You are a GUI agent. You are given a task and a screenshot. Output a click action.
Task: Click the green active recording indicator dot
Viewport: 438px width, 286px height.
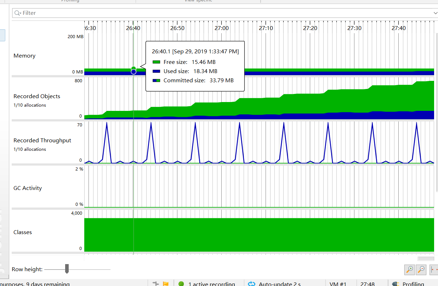click(x=181, y=284)
